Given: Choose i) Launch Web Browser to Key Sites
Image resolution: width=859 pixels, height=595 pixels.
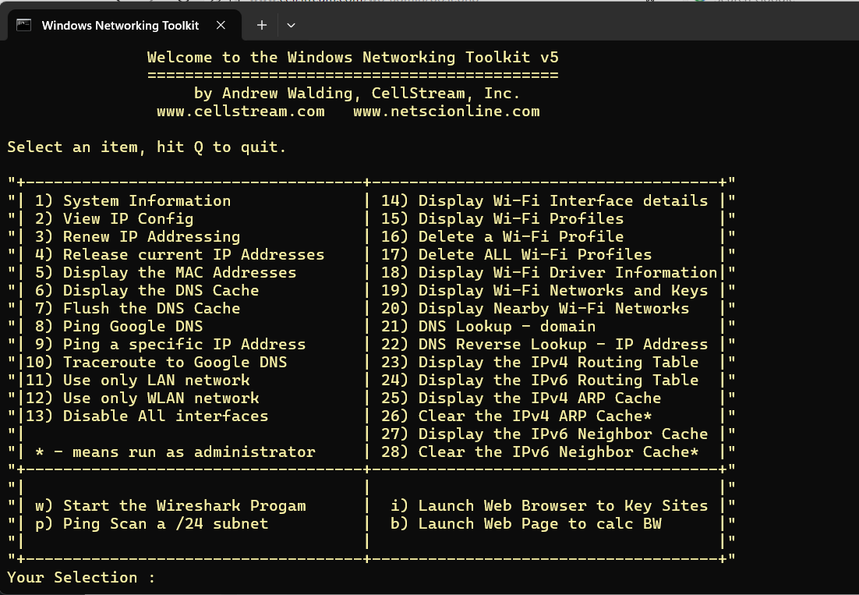Looking at the screenshot, I should click(550, 505).
